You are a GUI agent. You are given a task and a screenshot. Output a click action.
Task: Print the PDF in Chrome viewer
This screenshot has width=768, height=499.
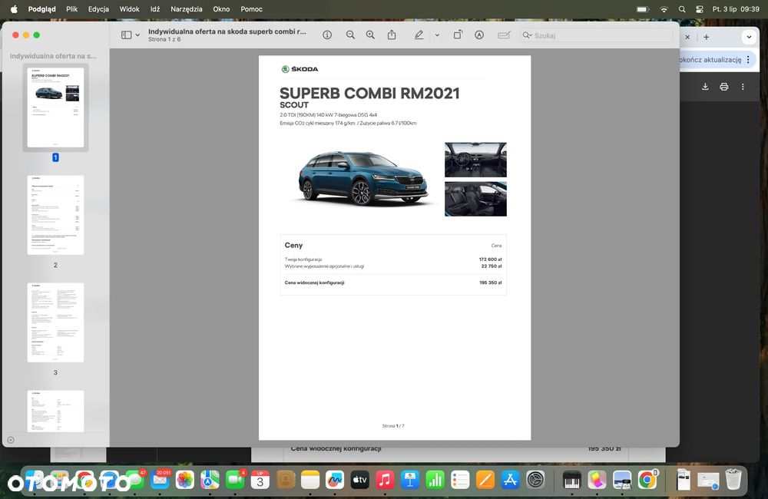tap(724, 87)
